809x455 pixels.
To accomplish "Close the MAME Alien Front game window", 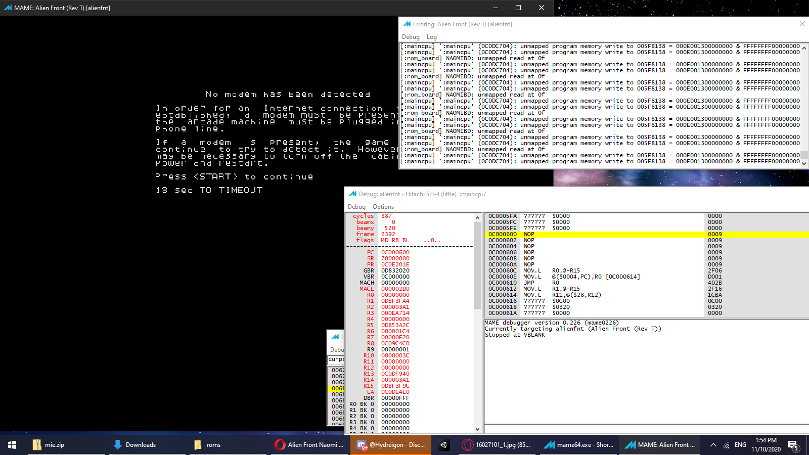I will 542,8.
